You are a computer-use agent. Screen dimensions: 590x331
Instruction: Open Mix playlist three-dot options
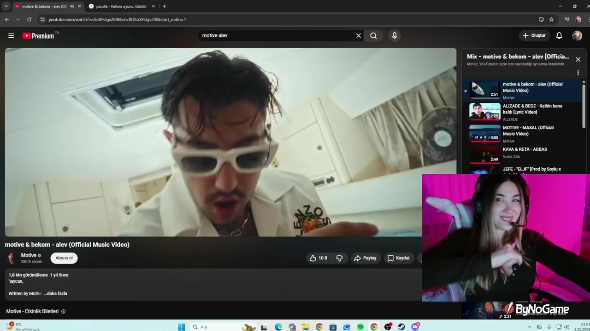click(578, 73)
